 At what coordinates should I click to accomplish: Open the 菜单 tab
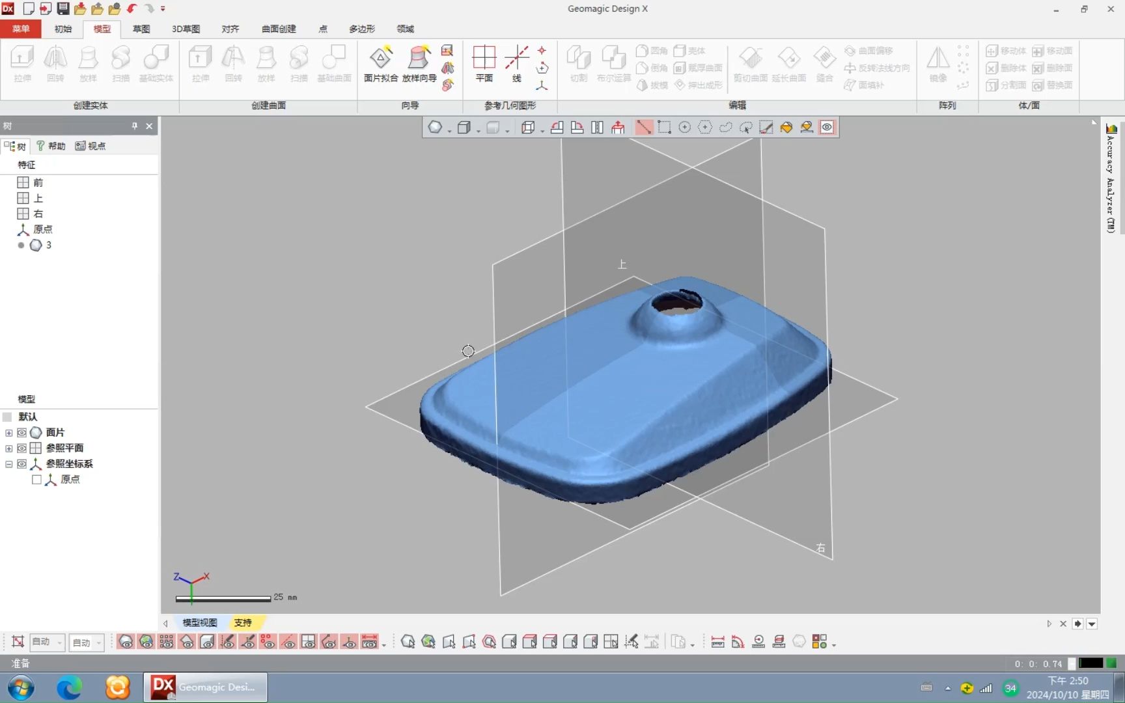click(x=20, y=29)
